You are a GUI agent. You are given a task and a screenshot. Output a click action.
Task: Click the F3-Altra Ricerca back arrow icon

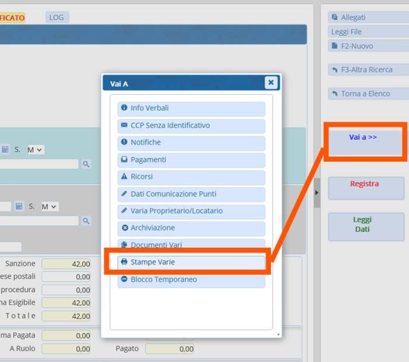(334, 69)
